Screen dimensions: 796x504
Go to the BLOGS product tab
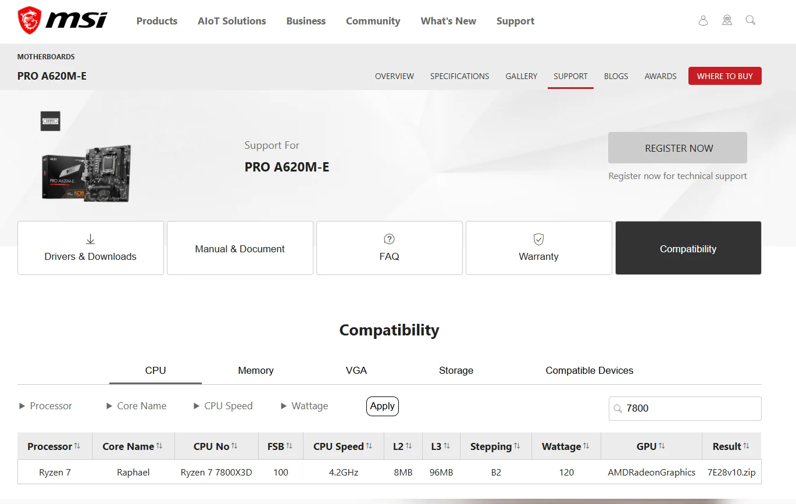pyautogui.click(x=616, y=76)
